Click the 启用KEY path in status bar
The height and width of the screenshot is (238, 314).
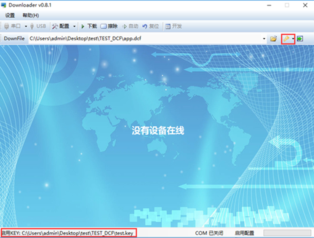[67, 233]
